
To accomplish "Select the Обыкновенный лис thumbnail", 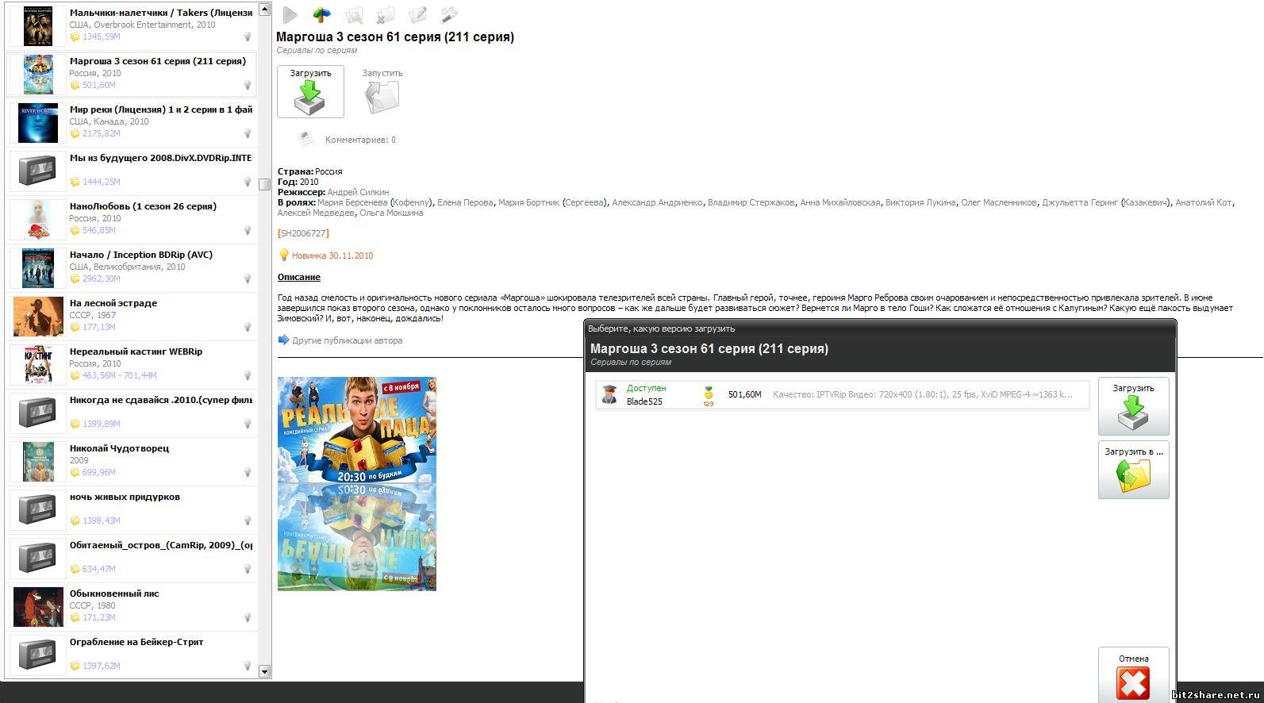I will coord(38,607).
